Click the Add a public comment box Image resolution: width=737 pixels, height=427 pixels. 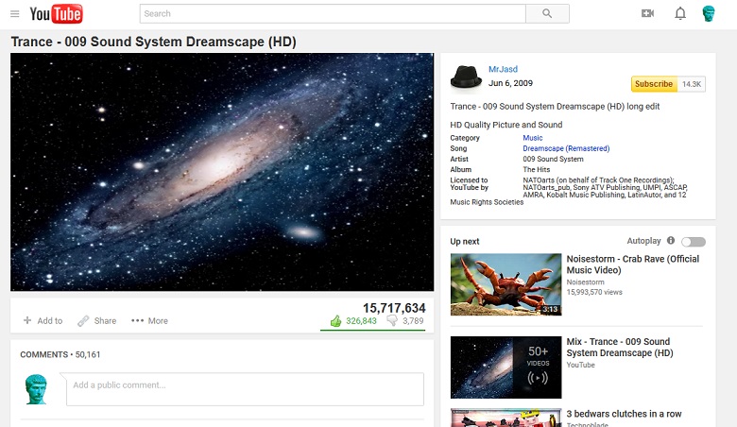[245, 389]
